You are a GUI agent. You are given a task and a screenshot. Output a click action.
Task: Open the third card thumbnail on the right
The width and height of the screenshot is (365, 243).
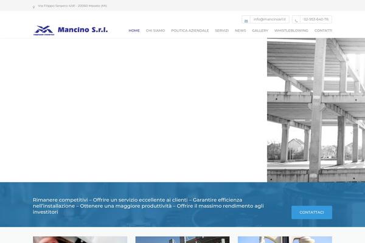coord(285,240)
